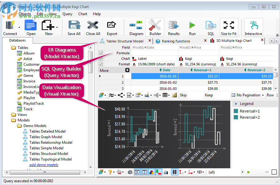Image resolution: width=280 pixels, height=185 pixels.
Task: Click the large square icon in chart toolbar
Action: (274, 172)
